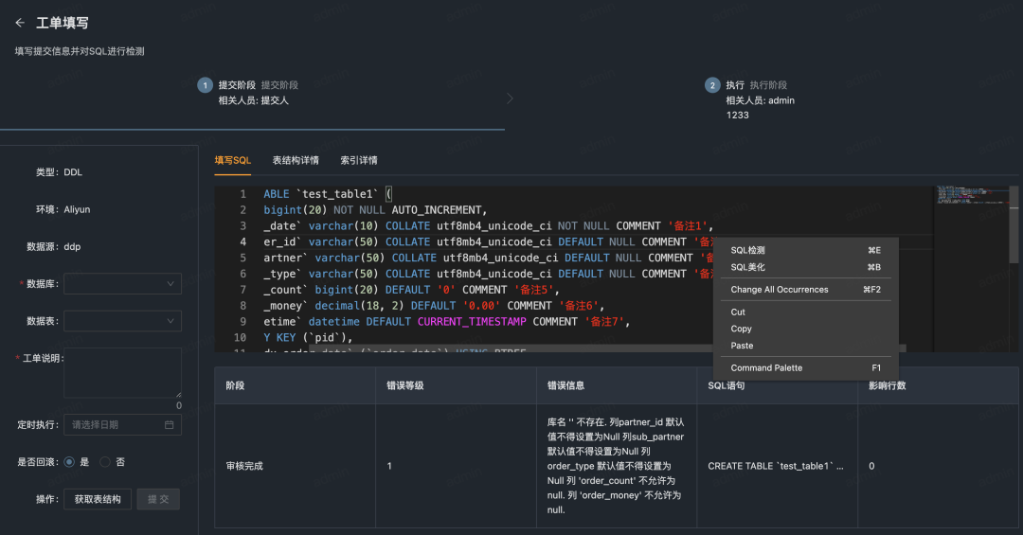Click the step 1 提交阶段 circle icon
The height and width of the screenshot is (535, 1023).
pos(205,85)
